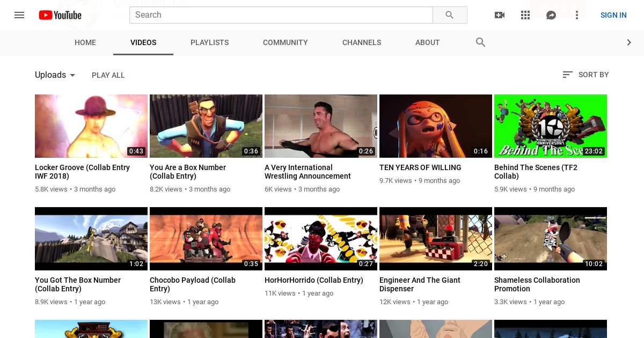Click the Play All button
Image resolution: width=644 pixels, height=338 pixels.
108,75
